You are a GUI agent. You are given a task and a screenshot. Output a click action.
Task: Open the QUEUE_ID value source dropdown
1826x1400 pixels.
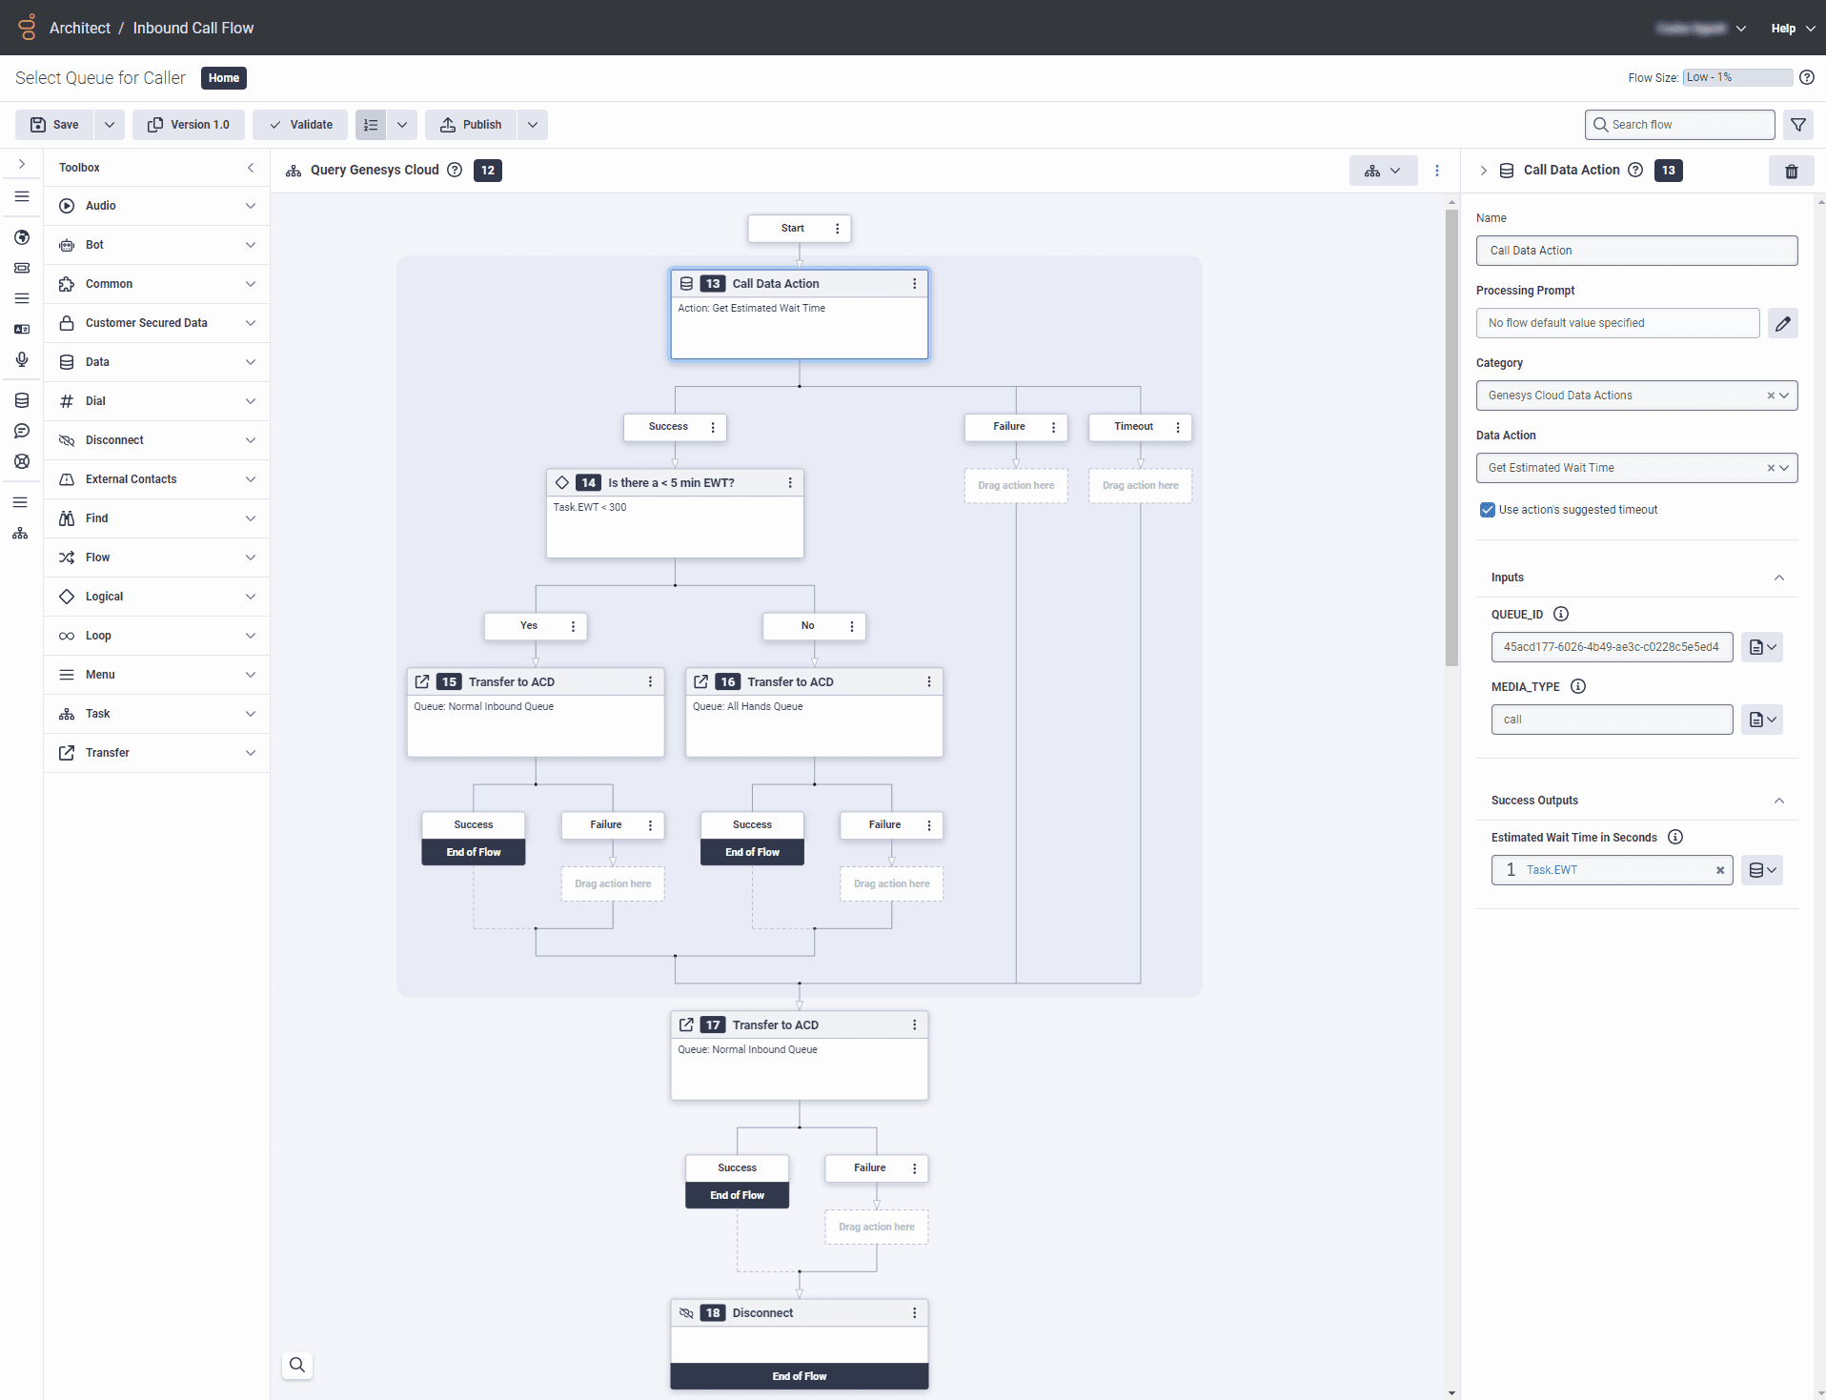pos(1762,646)
